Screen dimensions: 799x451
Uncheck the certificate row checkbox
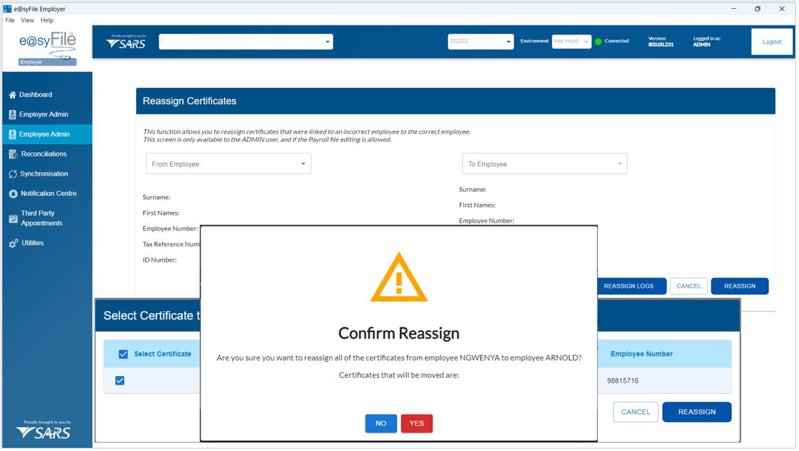pyautogui.click(x=120, y=381)
